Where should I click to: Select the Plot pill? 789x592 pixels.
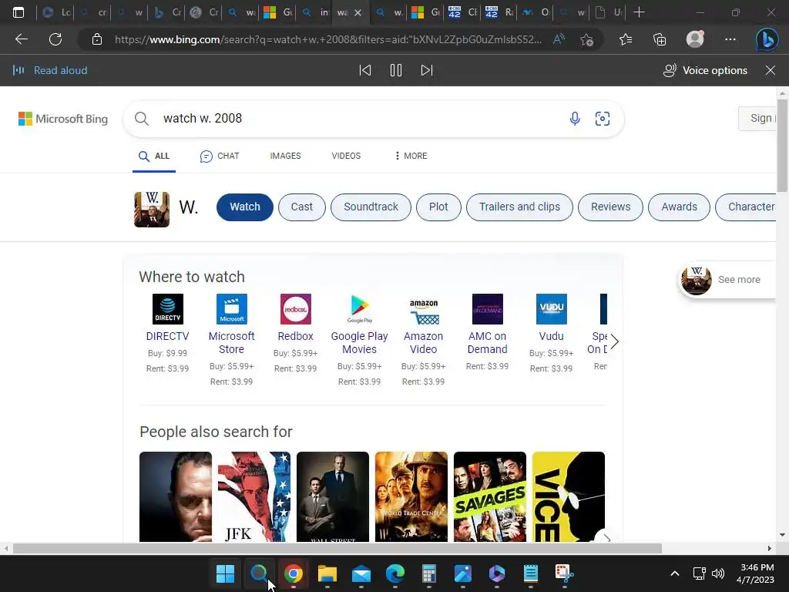pos(438,207)
